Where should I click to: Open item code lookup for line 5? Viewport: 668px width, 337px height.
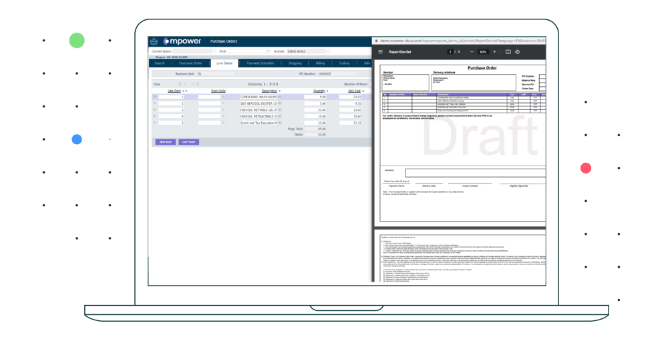click(x=223, y=123)
